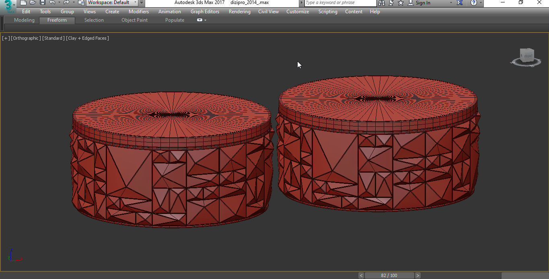Click the Sign In button
Viewport: 549px width, 279px height.
tap(419, 3)
